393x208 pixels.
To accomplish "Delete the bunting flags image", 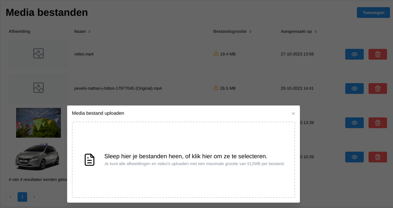I will click(377, 123).
